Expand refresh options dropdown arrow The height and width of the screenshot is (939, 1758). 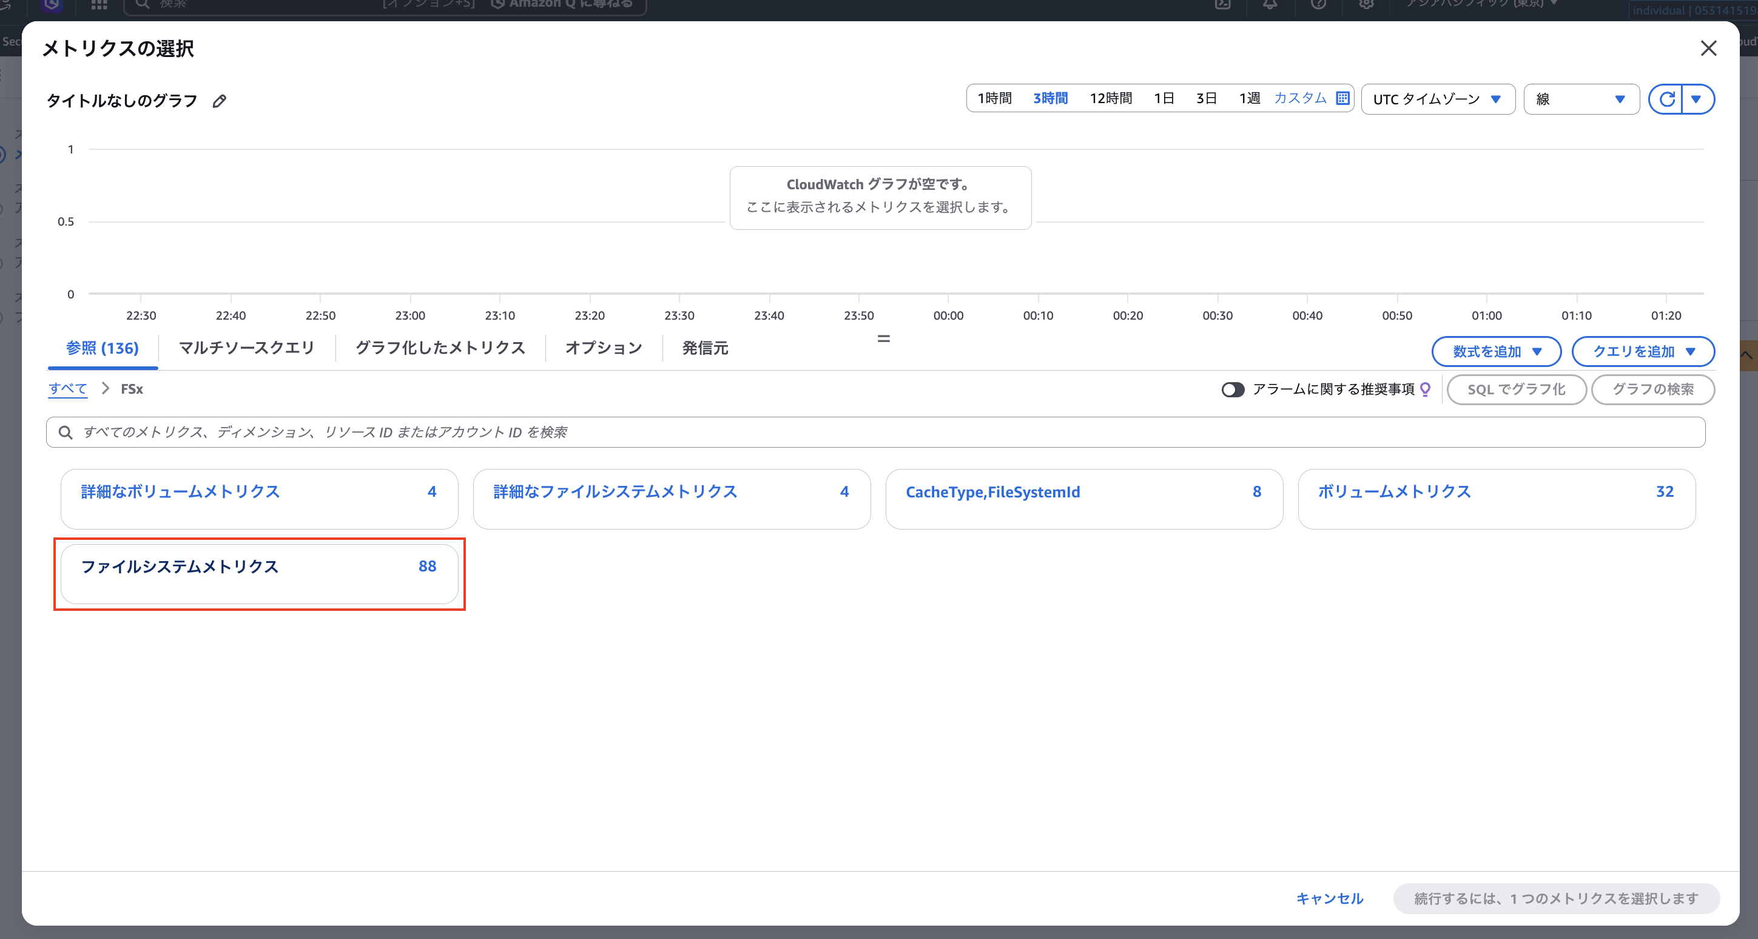point(1697,99)
